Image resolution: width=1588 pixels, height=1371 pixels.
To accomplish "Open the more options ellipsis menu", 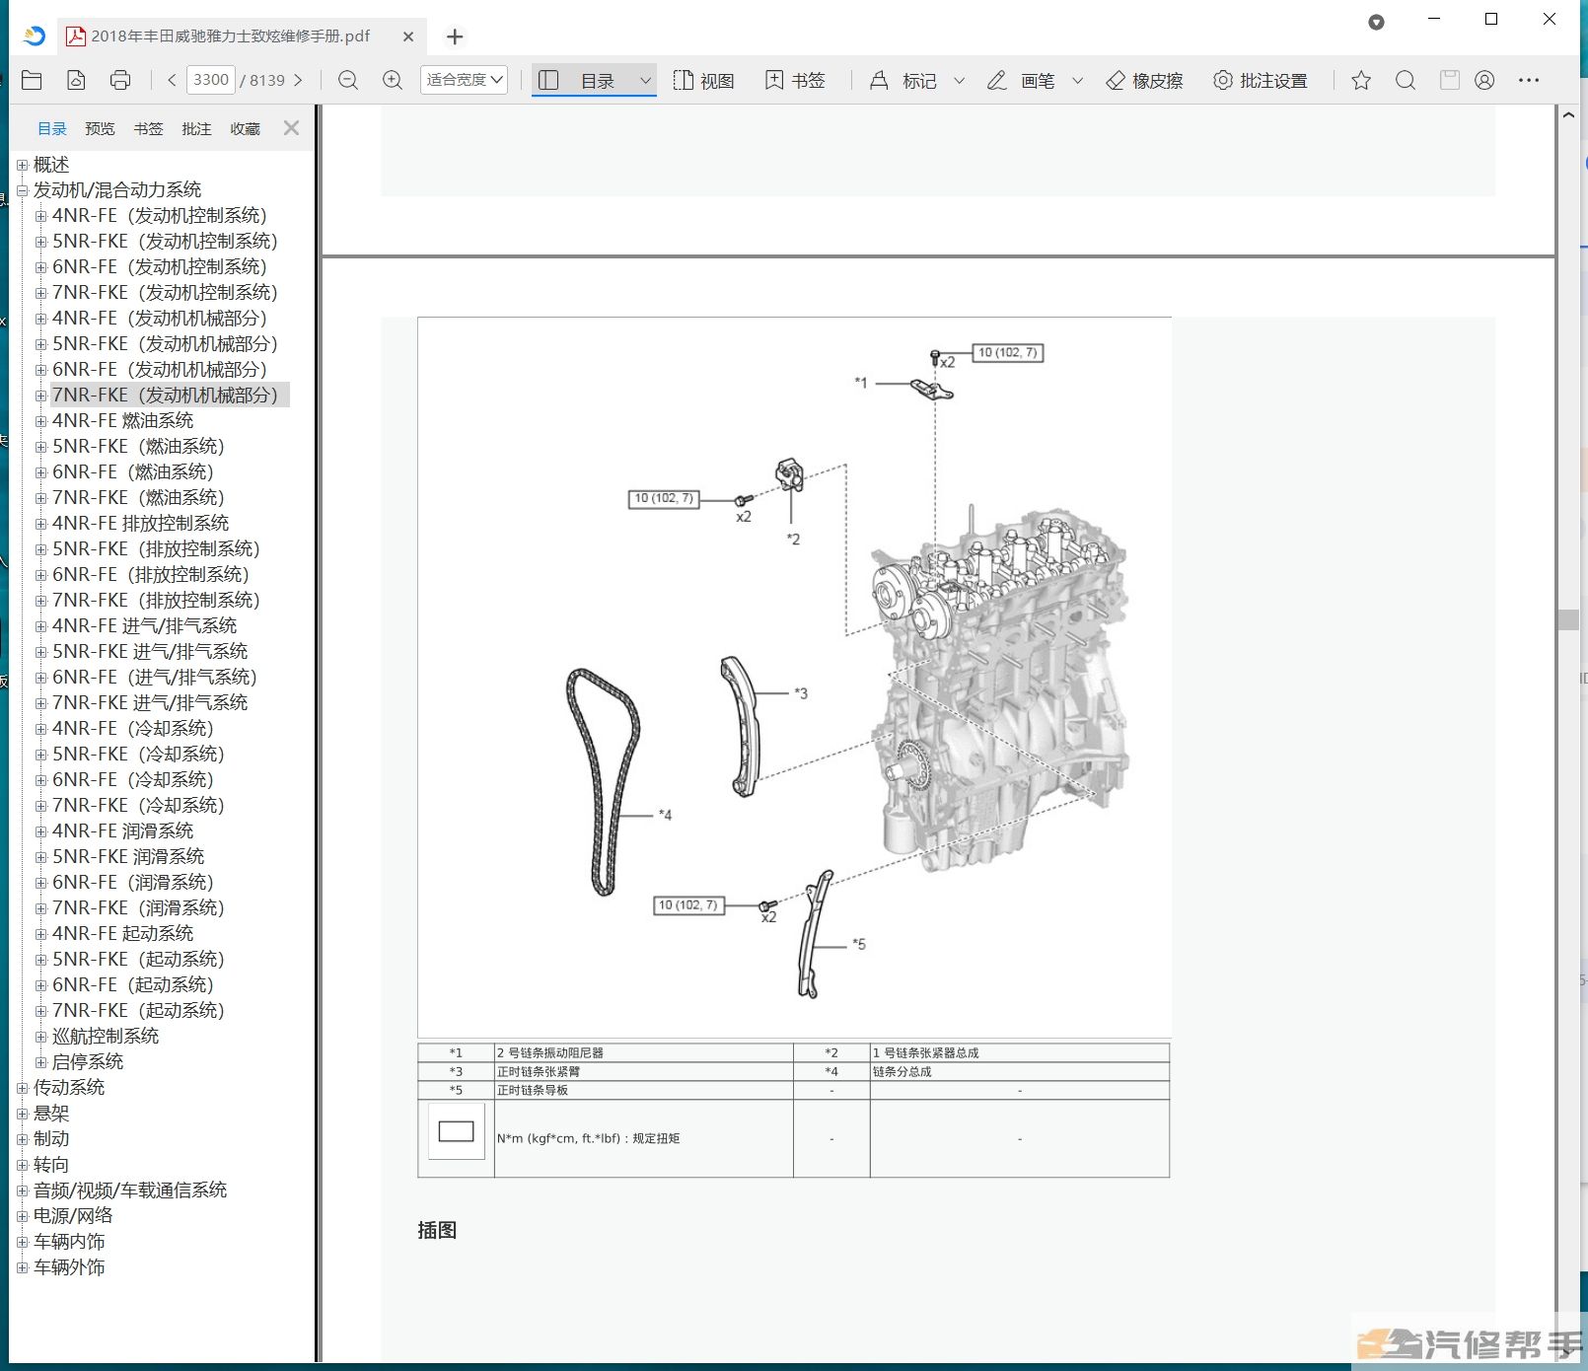I will tap(1529, 81).
